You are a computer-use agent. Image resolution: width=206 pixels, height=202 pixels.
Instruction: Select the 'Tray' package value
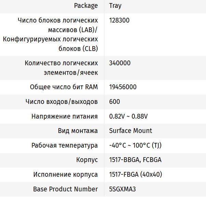115,5
